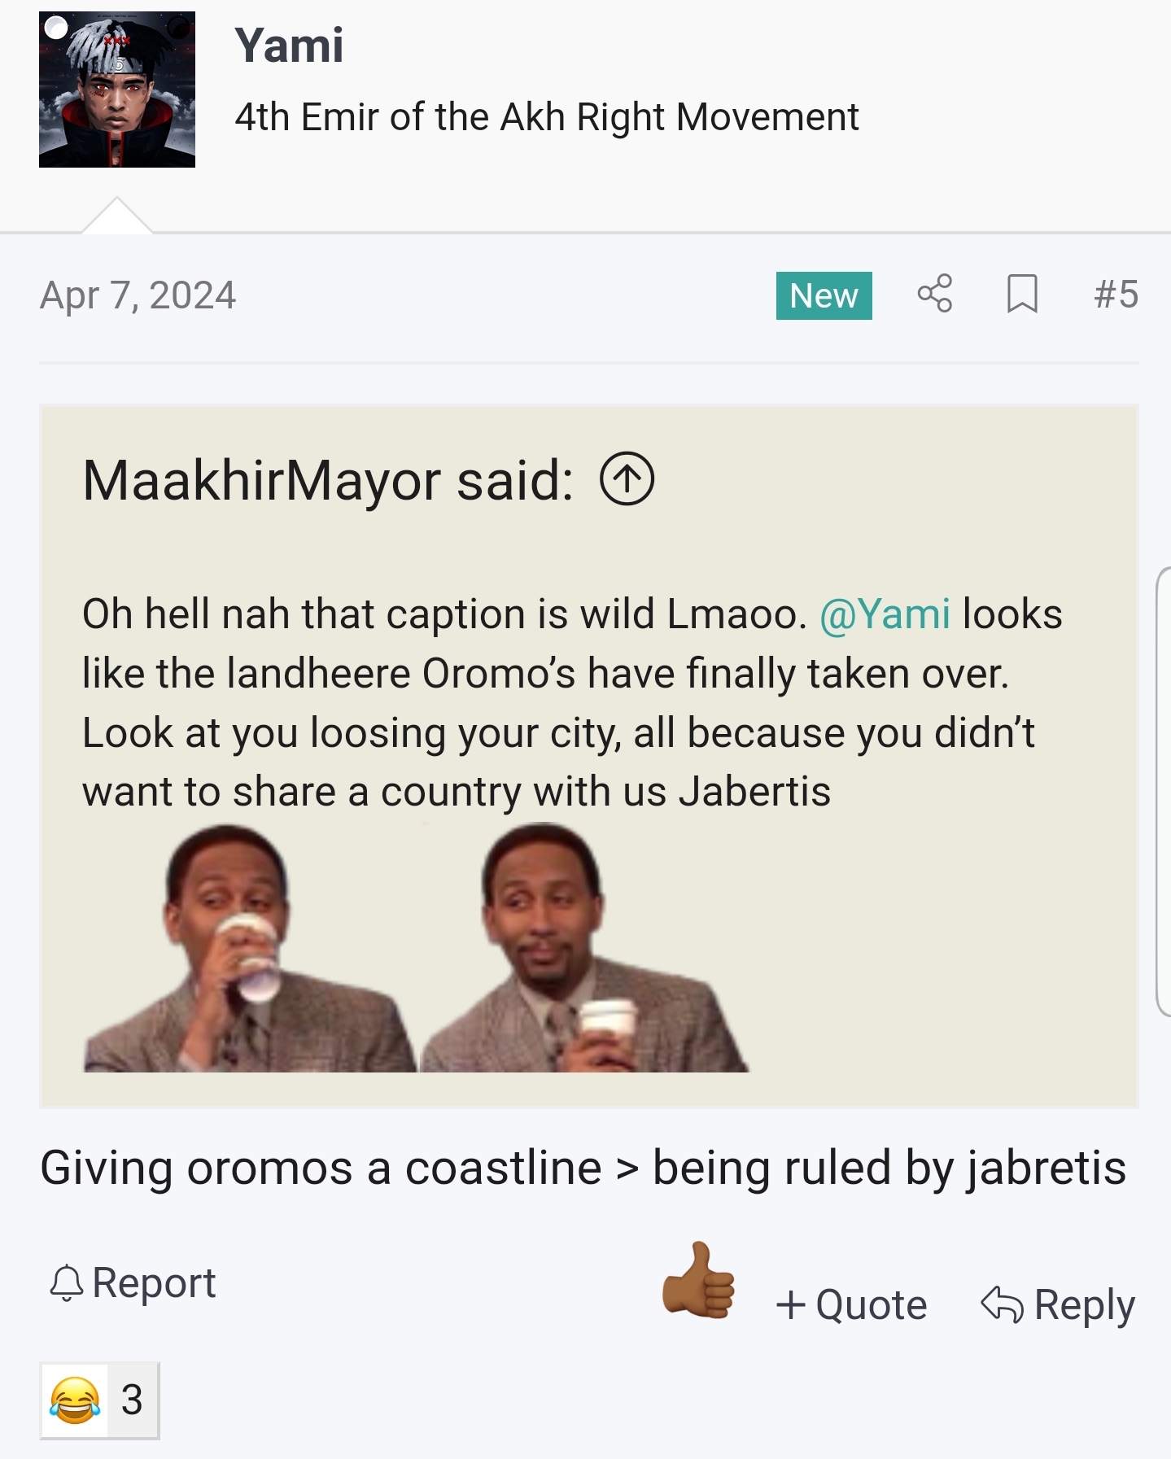Like the post with the thumbs-up icon
Screen dimensions: 1171x1459
698,1281
